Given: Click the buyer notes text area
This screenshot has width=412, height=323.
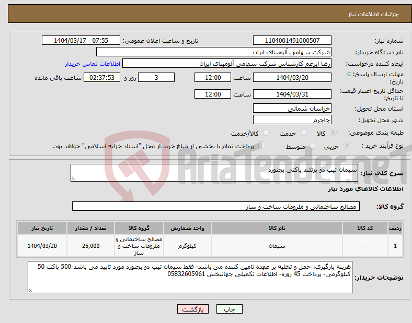Looking at the screenshot, I should click(190, 277).
